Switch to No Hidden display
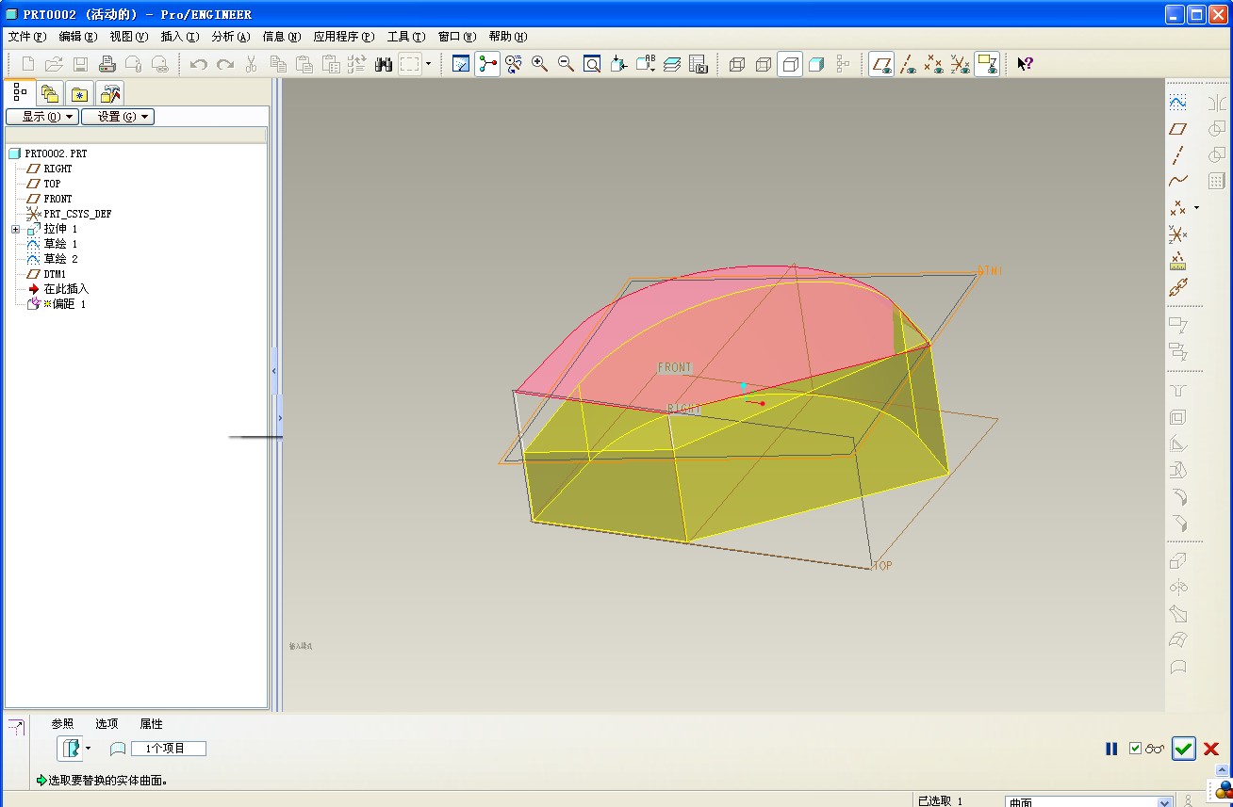The height and width of the screenshot is (807, 1233). (x=790, y=64)
